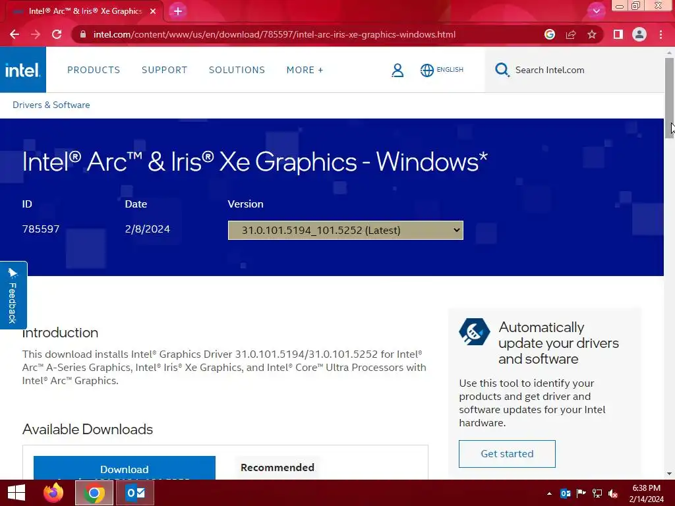
Task: Open the driver Version dropdown
Action: click(x=345, y=230)
